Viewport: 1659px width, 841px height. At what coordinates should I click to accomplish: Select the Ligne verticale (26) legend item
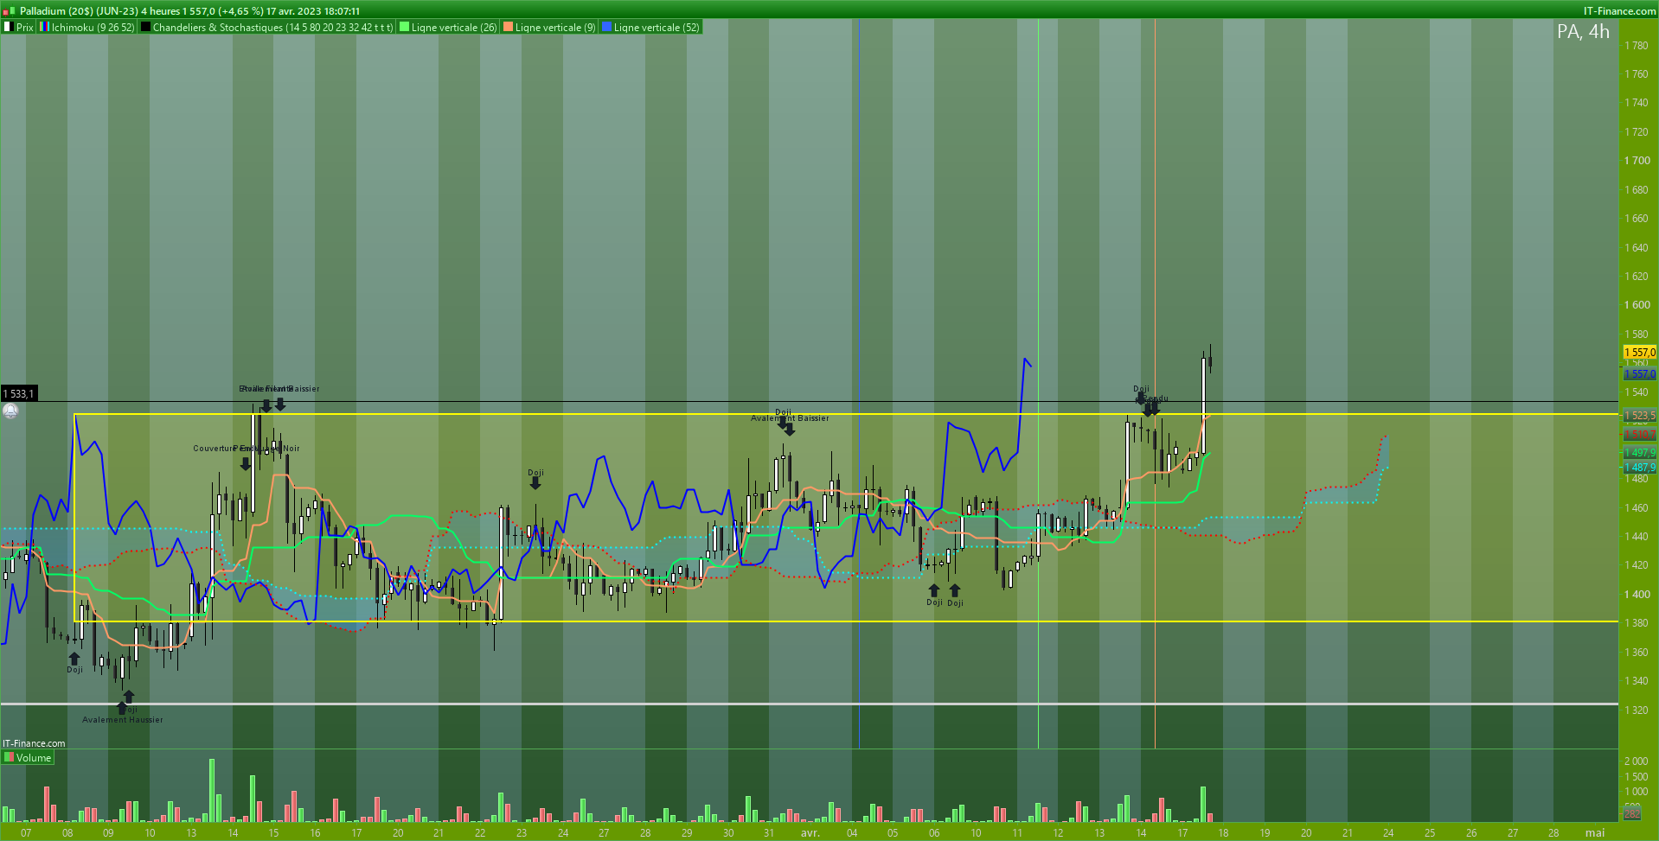tap(448, 28)
